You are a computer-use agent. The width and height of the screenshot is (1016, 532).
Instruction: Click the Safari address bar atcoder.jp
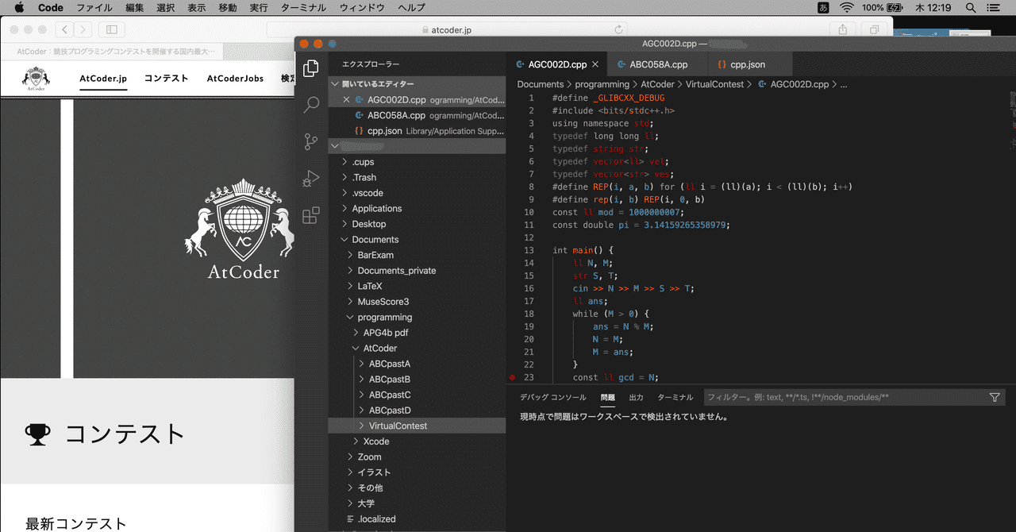(447, 29)
